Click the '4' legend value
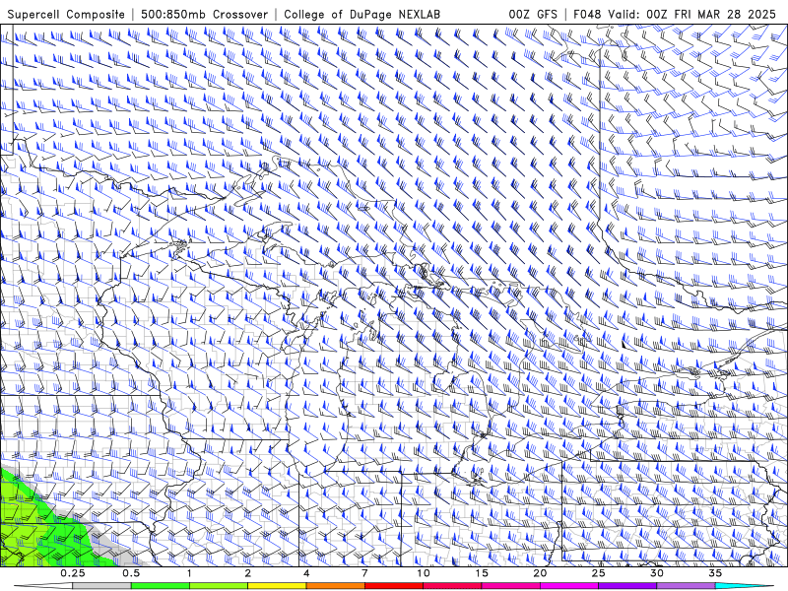 pos(306,573)
